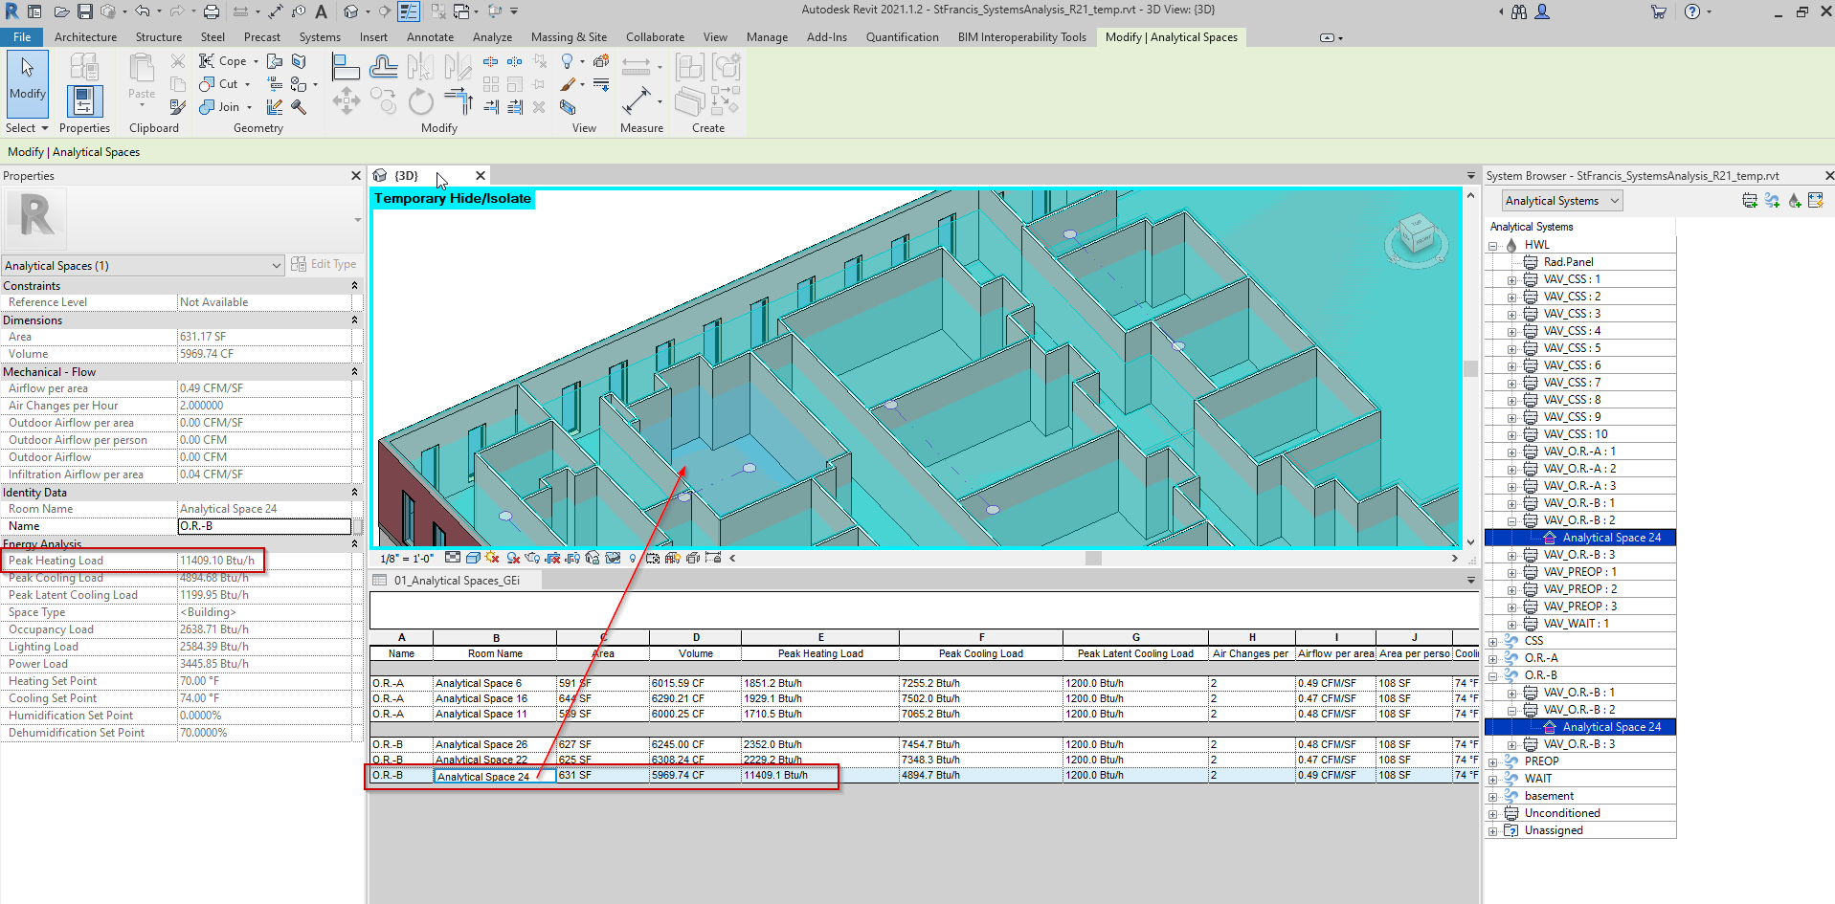Switch to the Architecture ribbon tab

86,36
